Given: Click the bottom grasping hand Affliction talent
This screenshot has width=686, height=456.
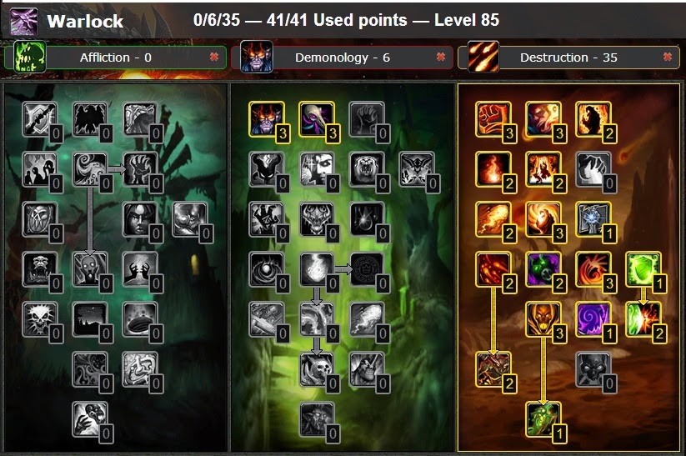Looking at the screenshot, I should click(90, 419).
